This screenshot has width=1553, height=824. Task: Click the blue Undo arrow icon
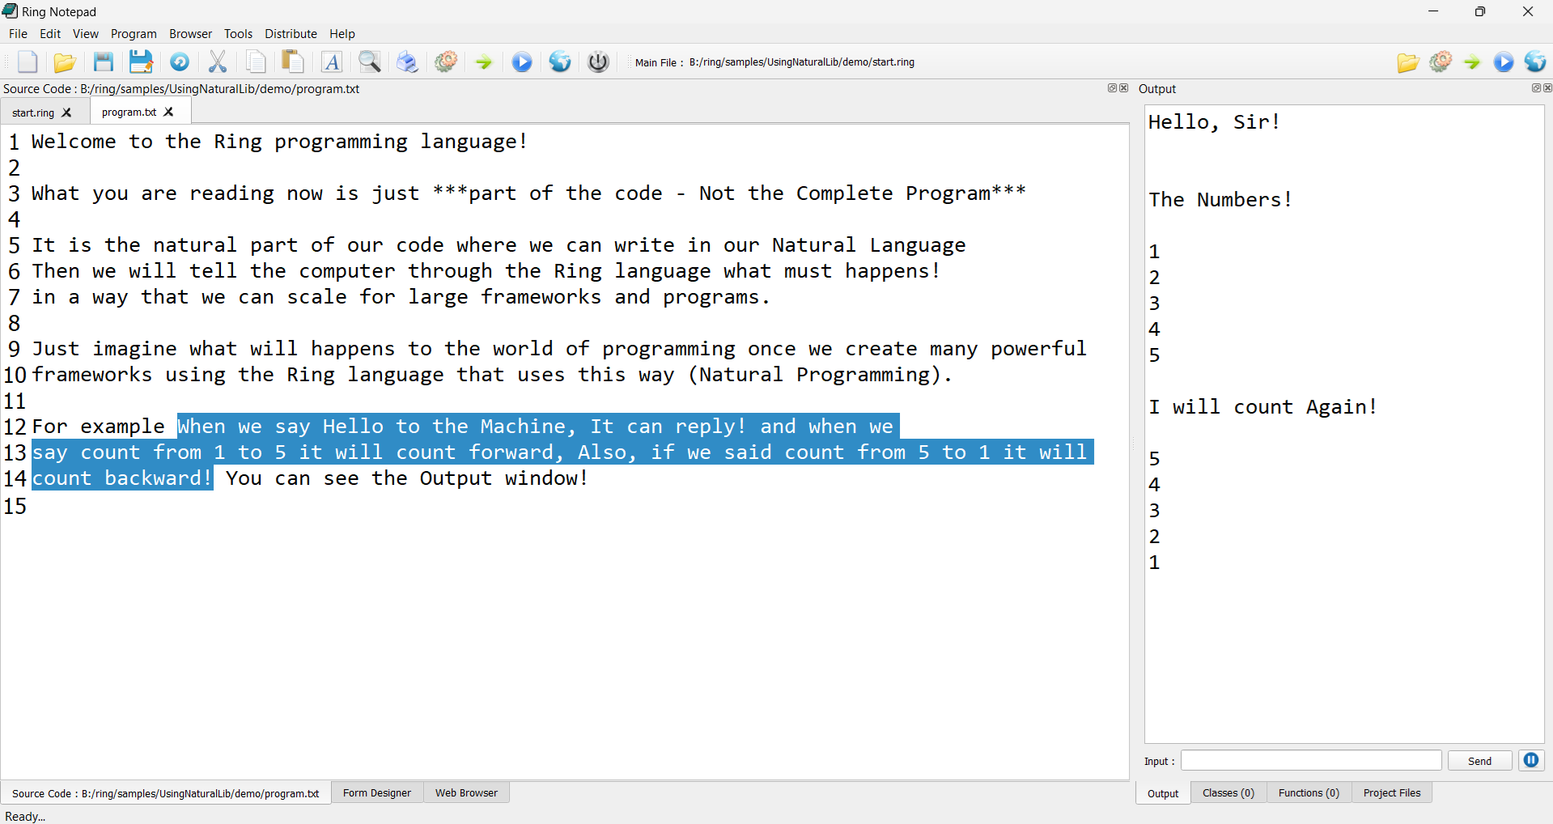[180, 62]
